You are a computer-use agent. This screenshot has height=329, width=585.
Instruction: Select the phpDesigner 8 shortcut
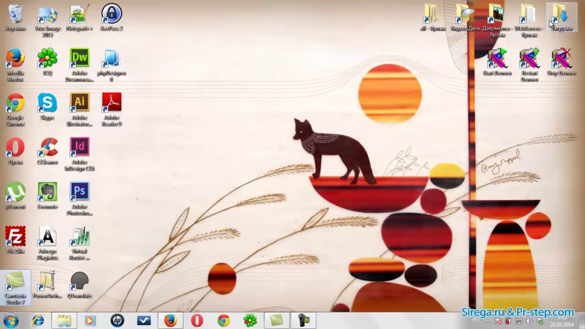(x=112, y=66)
